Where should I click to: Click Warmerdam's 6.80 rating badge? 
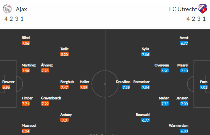(x=184, y=131)
